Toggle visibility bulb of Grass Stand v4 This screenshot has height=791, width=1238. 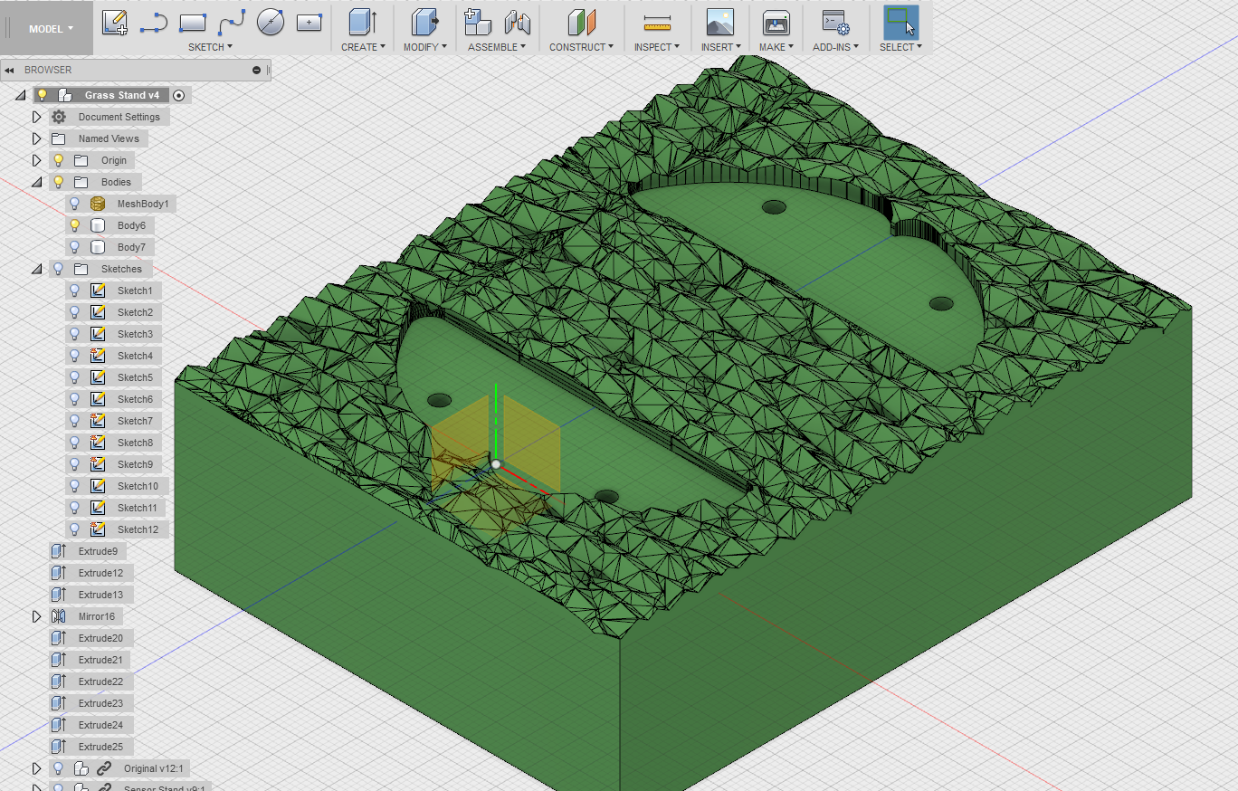pyautogui.click(x=42, y=95)
